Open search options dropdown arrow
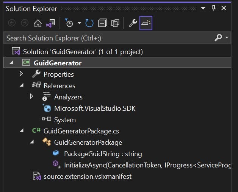 227,37
